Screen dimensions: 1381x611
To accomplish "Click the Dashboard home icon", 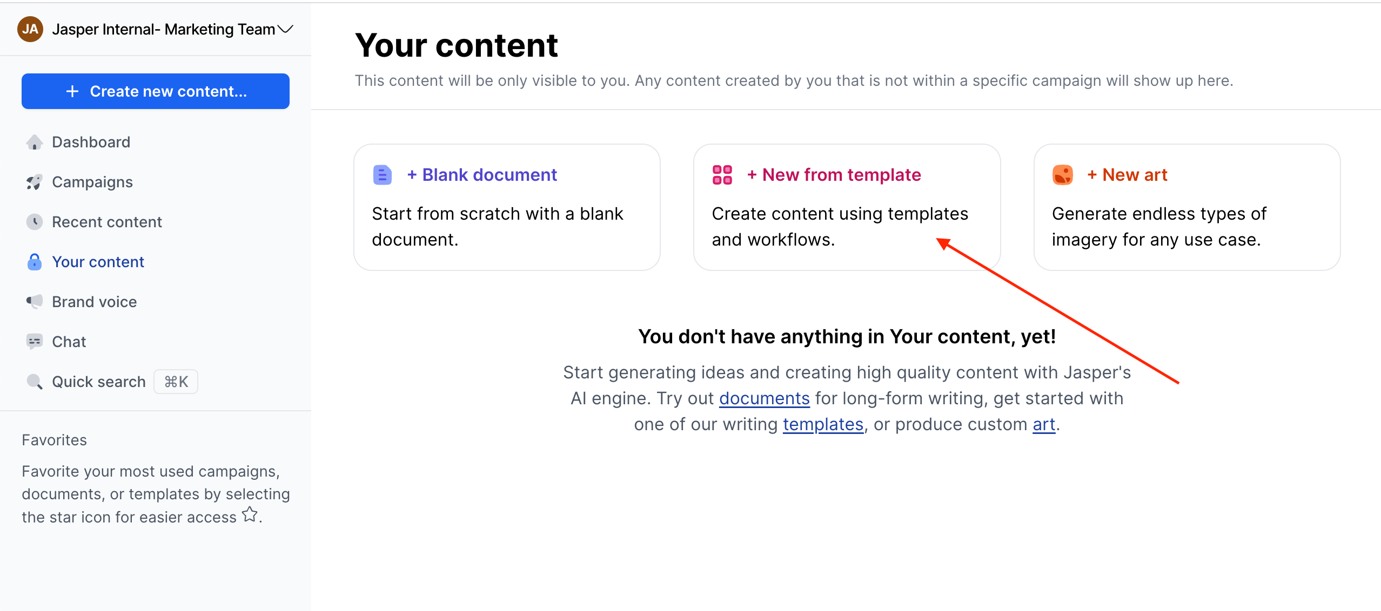I will [35, 142].
